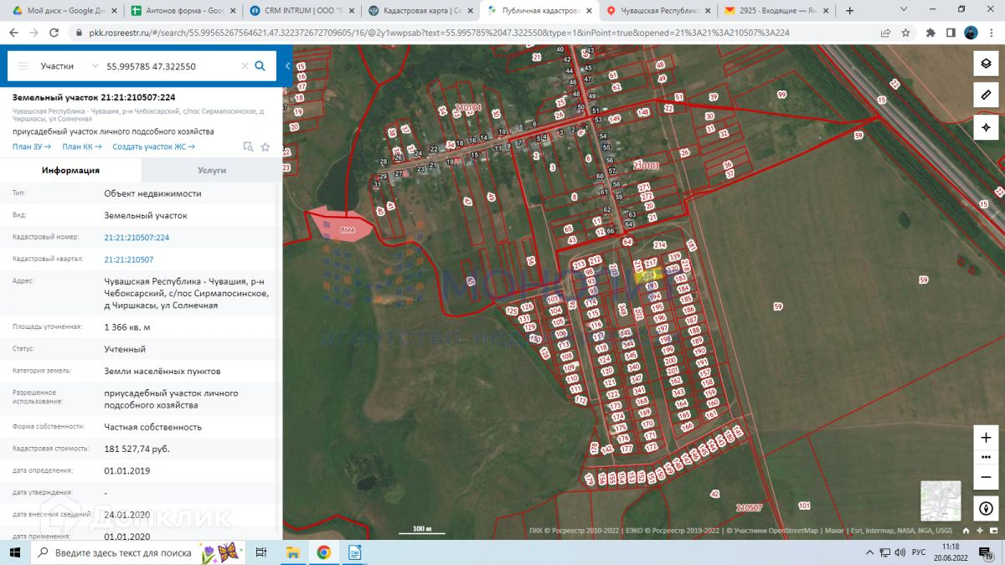The height and width of the screenshot is (565, 1005).
Task: Select the Информация tab
Action: click(70, 170)
